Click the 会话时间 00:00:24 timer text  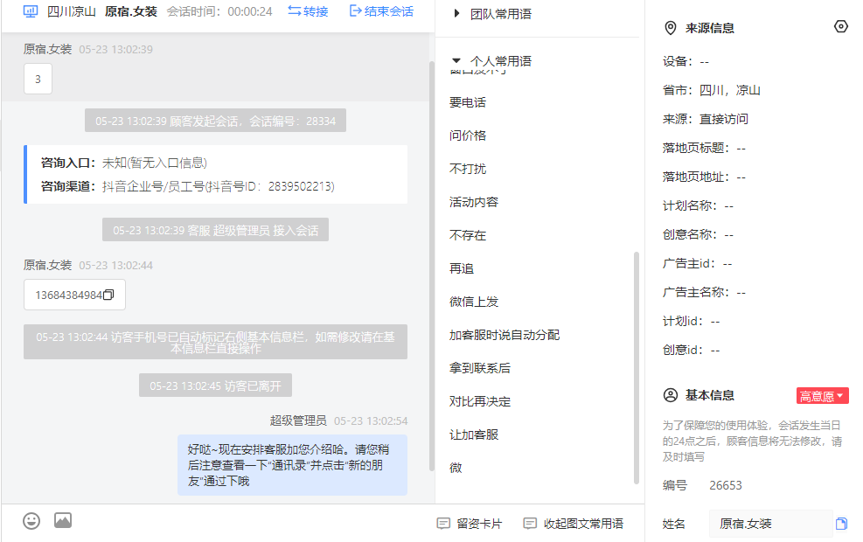[219, 11]
